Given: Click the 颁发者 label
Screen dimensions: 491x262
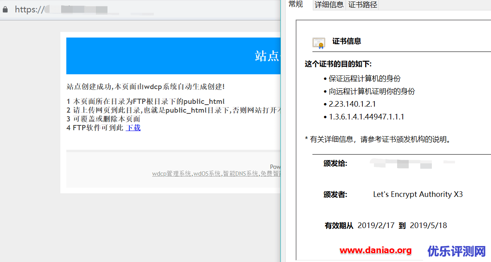Looking at the screenshot, I should (x=335, y=195).
